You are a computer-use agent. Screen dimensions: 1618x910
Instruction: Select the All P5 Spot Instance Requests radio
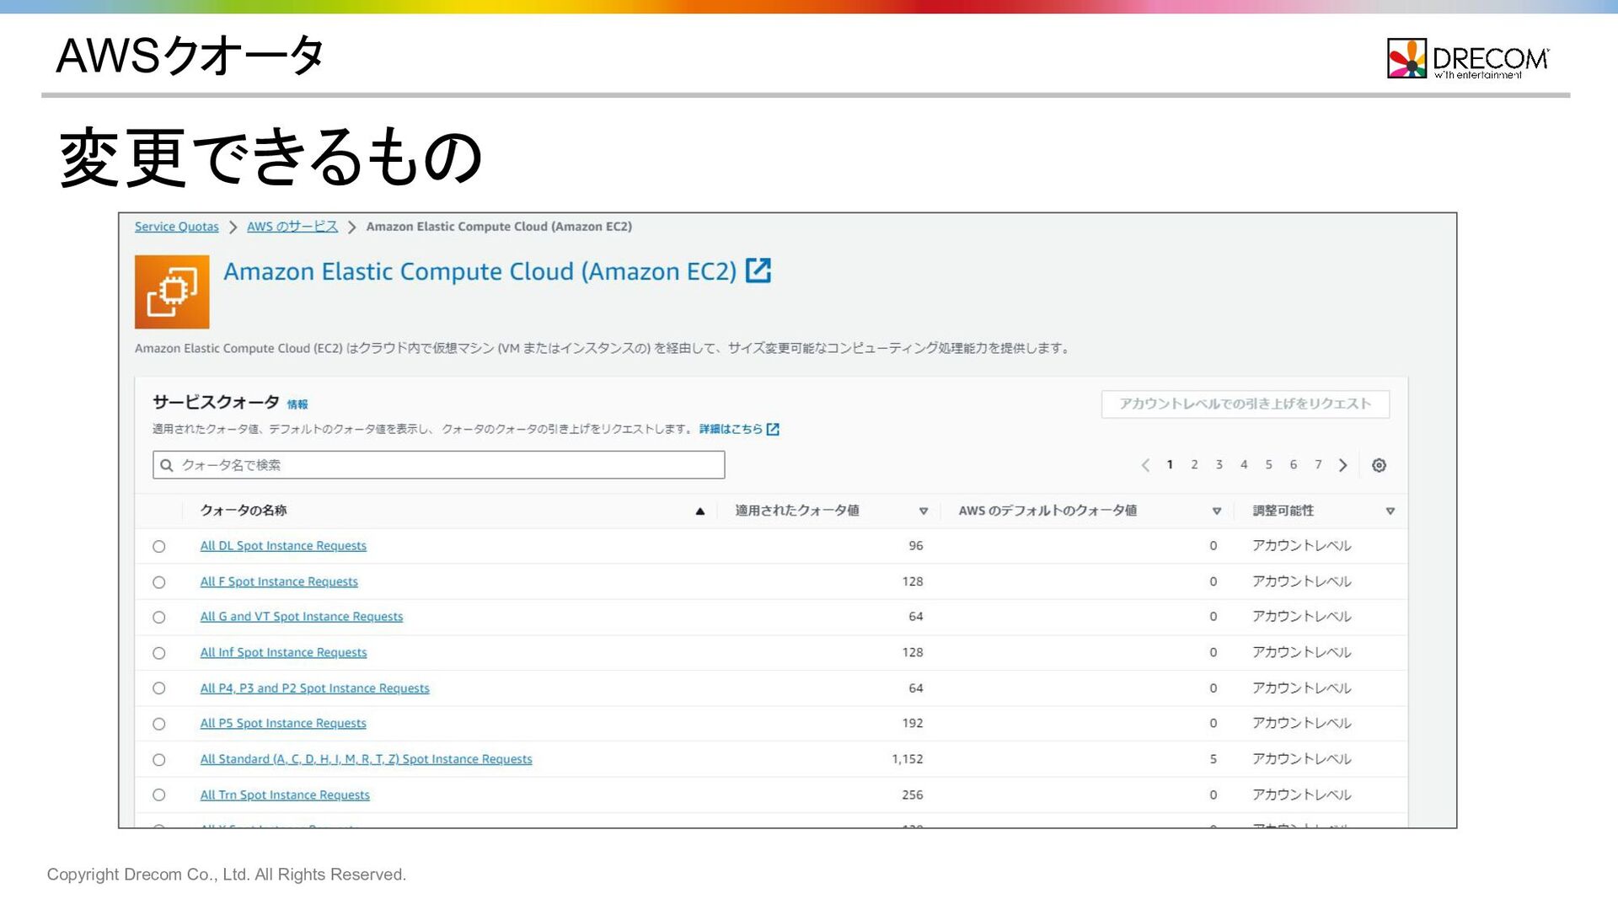(158, 724)
